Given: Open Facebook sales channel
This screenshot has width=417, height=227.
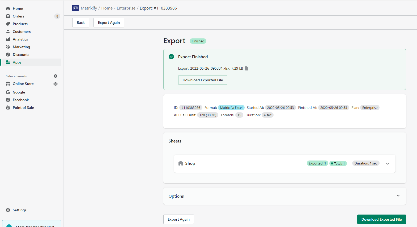Looking at the screenshot, I should pos(21,100).
